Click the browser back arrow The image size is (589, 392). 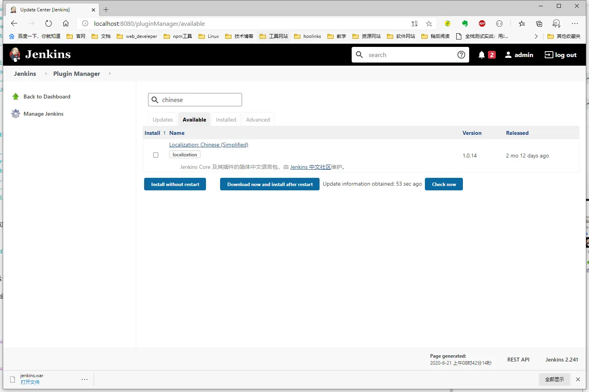[14, 23]
